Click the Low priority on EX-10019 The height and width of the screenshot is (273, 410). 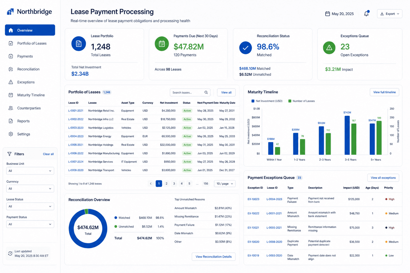click(389, 255)
